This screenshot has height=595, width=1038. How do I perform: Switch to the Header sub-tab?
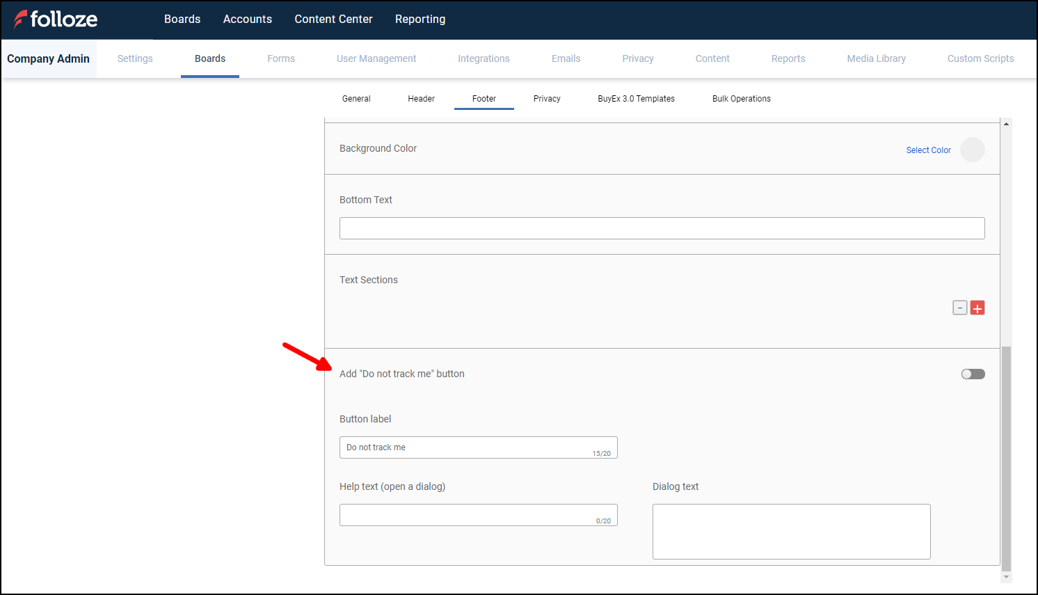[421, 99]
